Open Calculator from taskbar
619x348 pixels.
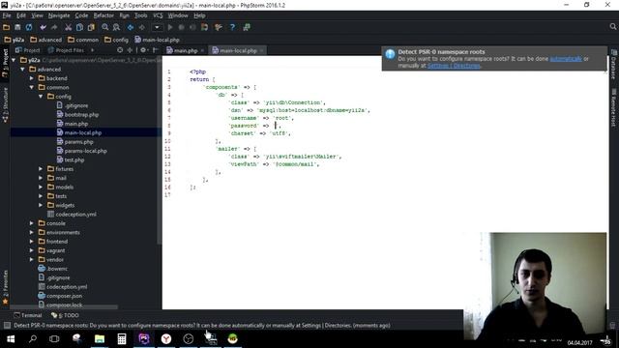[122, 338]
